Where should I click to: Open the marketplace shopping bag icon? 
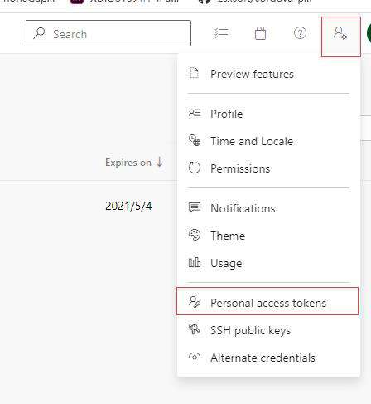[x=260, y=33]
